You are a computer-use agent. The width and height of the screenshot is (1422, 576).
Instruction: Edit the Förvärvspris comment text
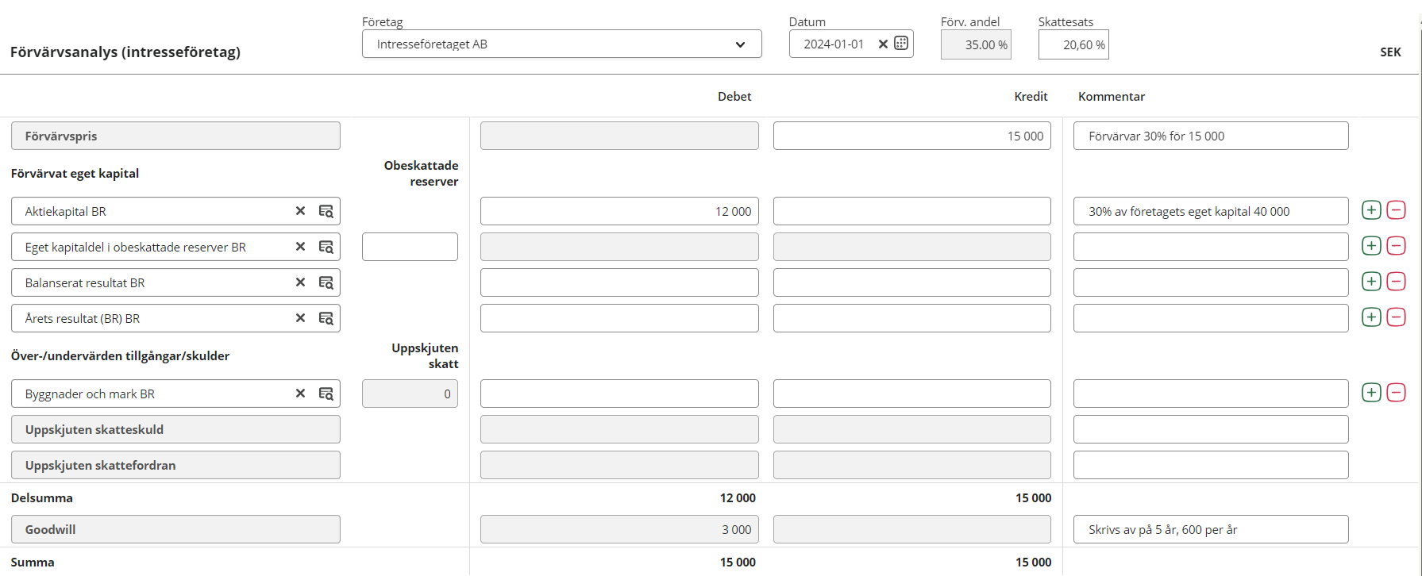pos(1210,136)
